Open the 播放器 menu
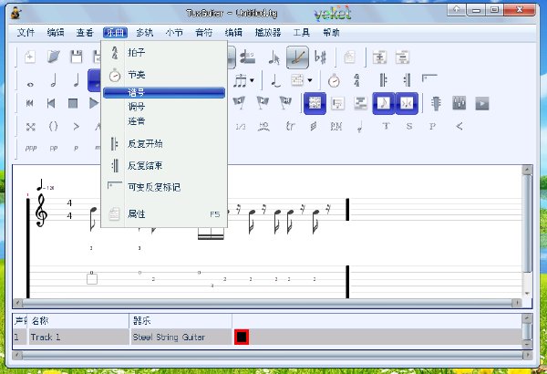This screenshot has height=374, width=547. [268, 33]
